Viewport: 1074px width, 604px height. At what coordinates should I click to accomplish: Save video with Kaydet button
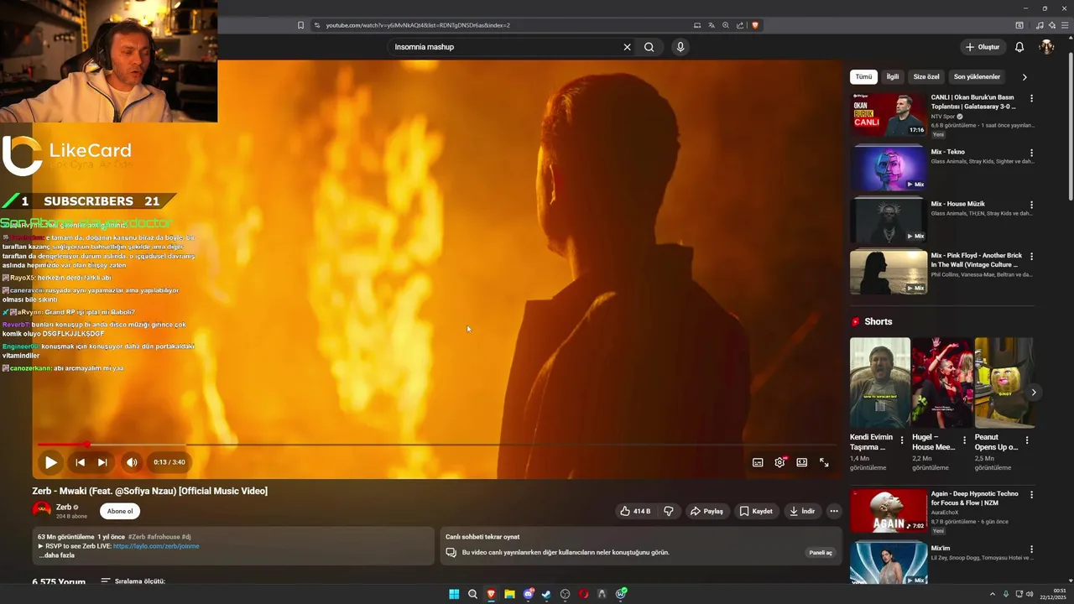pyautogui.click(x=756, y=511)
